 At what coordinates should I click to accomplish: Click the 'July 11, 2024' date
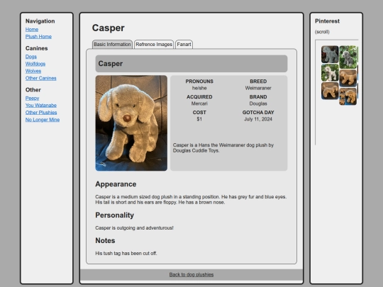tap(258, 119)
